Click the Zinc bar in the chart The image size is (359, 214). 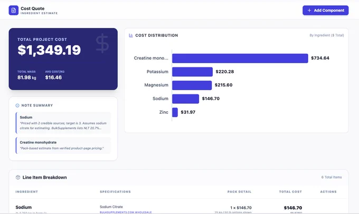point(175,112)
